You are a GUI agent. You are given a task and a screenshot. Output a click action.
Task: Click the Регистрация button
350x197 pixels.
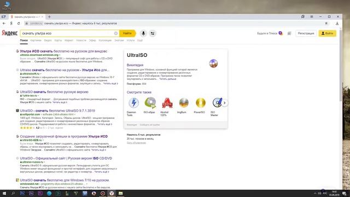tap(306, 33)
